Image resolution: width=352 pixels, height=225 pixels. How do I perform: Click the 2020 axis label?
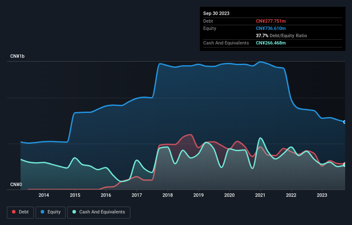pos(229,195)
